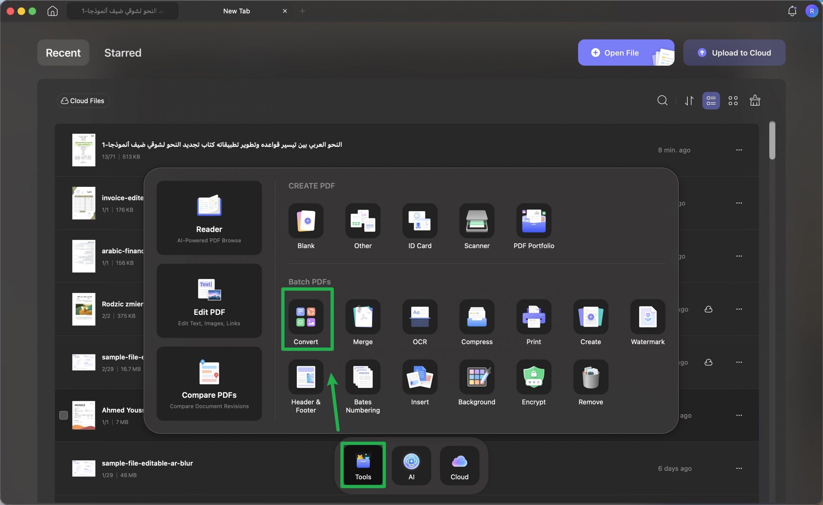Open arabic-finance file thumbnail

click(84, 256)
